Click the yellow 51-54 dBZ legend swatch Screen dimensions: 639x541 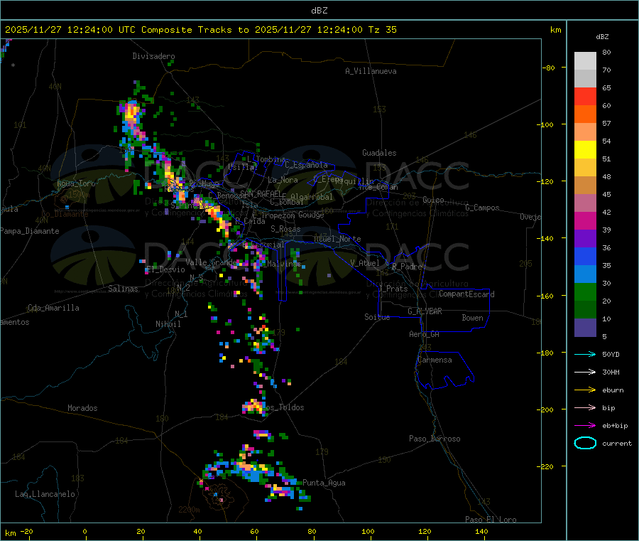[x=585, y=150]
